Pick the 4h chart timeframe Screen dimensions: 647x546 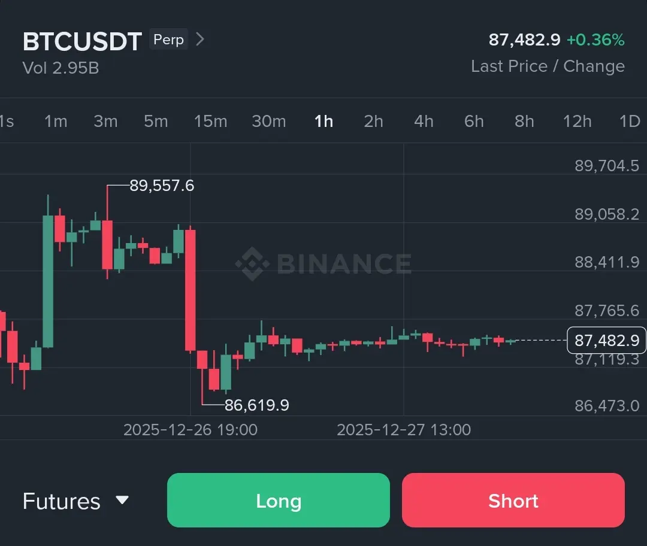pyautogui.click(x=424, y=121)
